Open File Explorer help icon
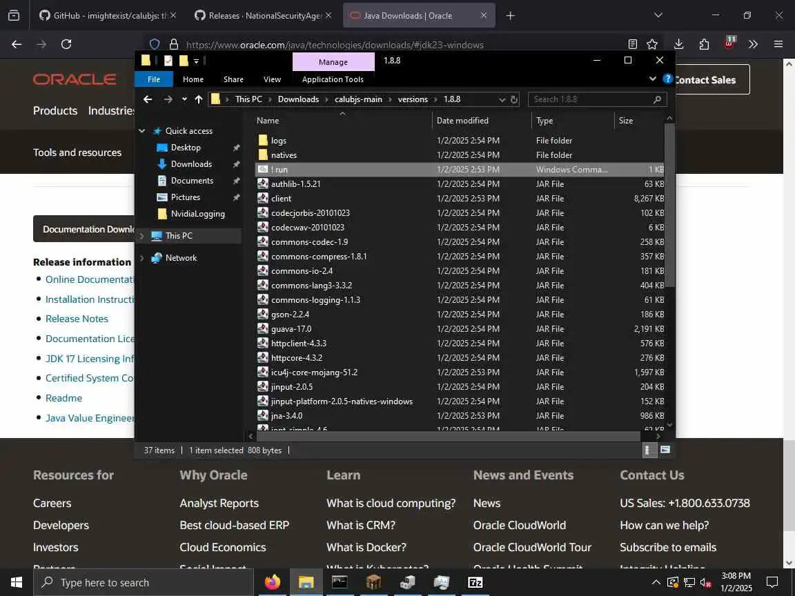Image resolution: width=795 pixels, height=596 pixels. pyautogui.click(x=668, y=79)
